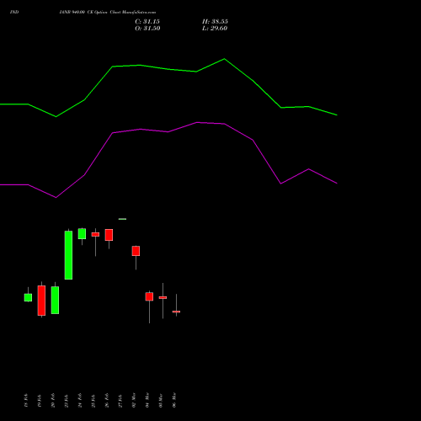Click the '22 Feb' date axis label
Viewport: 421px width, 421px height.
[x=67, y=400]
